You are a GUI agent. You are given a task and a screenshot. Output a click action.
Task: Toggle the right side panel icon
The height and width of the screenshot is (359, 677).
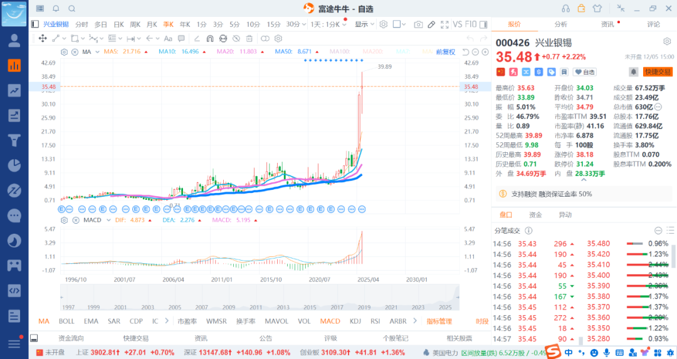(x=483, y=24)
